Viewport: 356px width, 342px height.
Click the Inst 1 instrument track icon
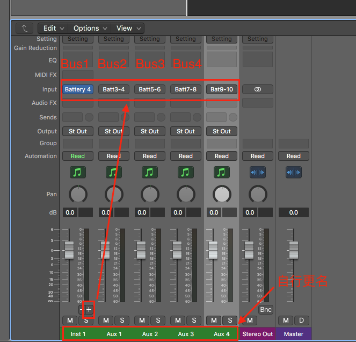click(78, 172)
